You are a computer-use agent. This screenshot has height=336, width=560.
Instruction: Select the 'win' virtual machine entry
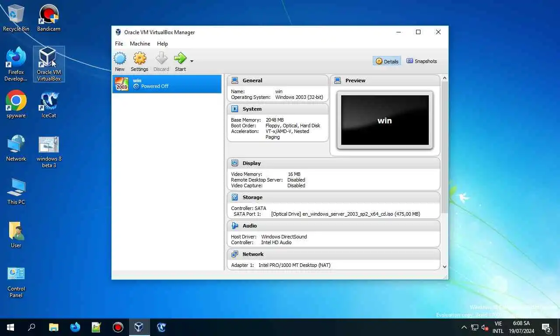coord(167,84)
